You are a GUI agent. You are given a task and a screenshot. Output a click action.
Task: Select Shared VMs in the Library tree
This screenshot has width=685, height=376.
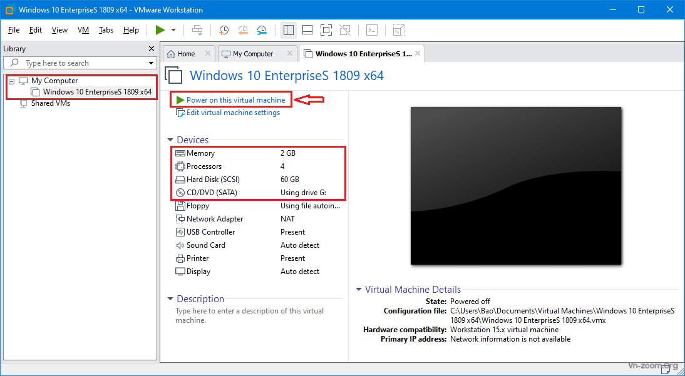[50, 103]
